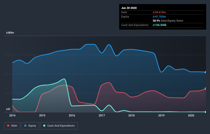The height and width of the screenshot is (134, 210).
Task: Click the Debt label in the tooltip
Action: 124,12
